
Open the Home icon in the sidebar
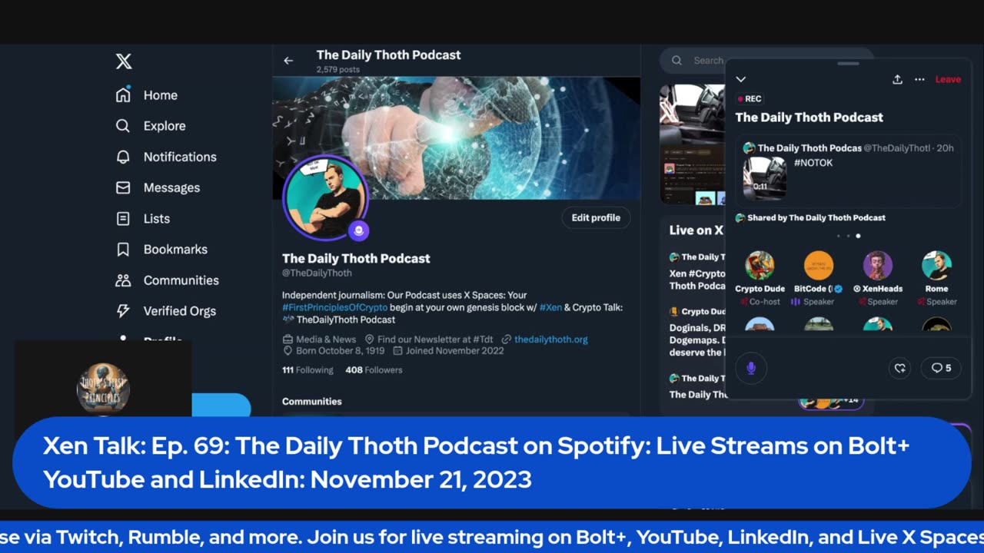[x=123, y=95]
